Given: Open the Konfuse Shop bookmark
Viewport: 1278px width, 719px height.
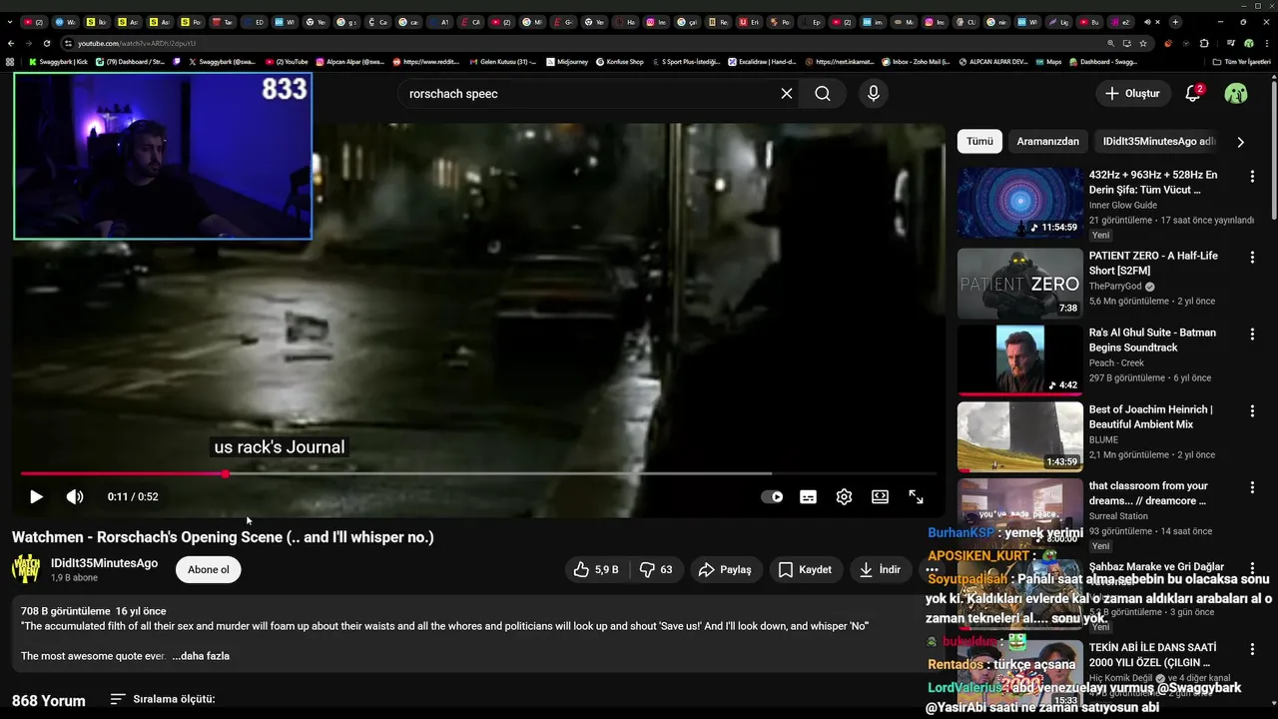Looking at the screenshot, I should click(x=620, y=62).
